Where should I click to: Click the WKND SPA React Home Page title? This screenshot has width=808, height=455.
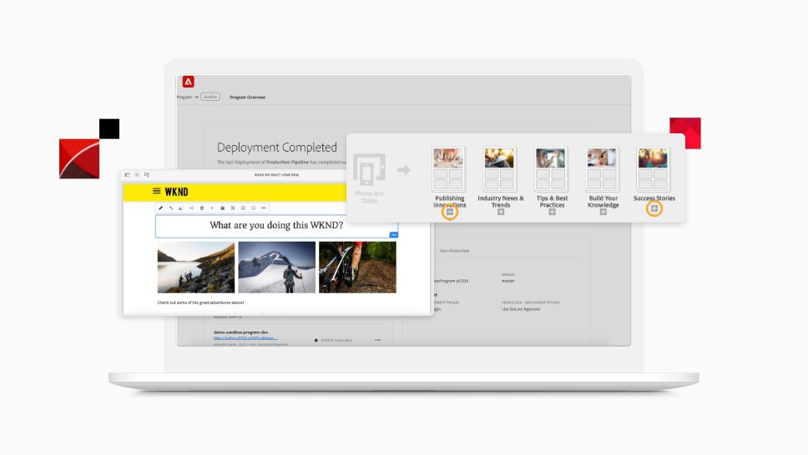coord(276,175)
